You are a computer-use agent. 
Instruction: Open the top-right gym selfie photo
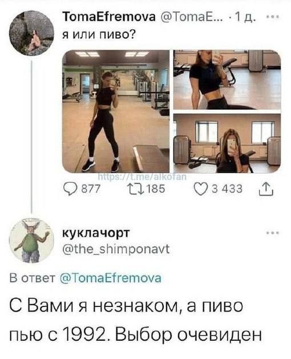(x=227, y=80)
